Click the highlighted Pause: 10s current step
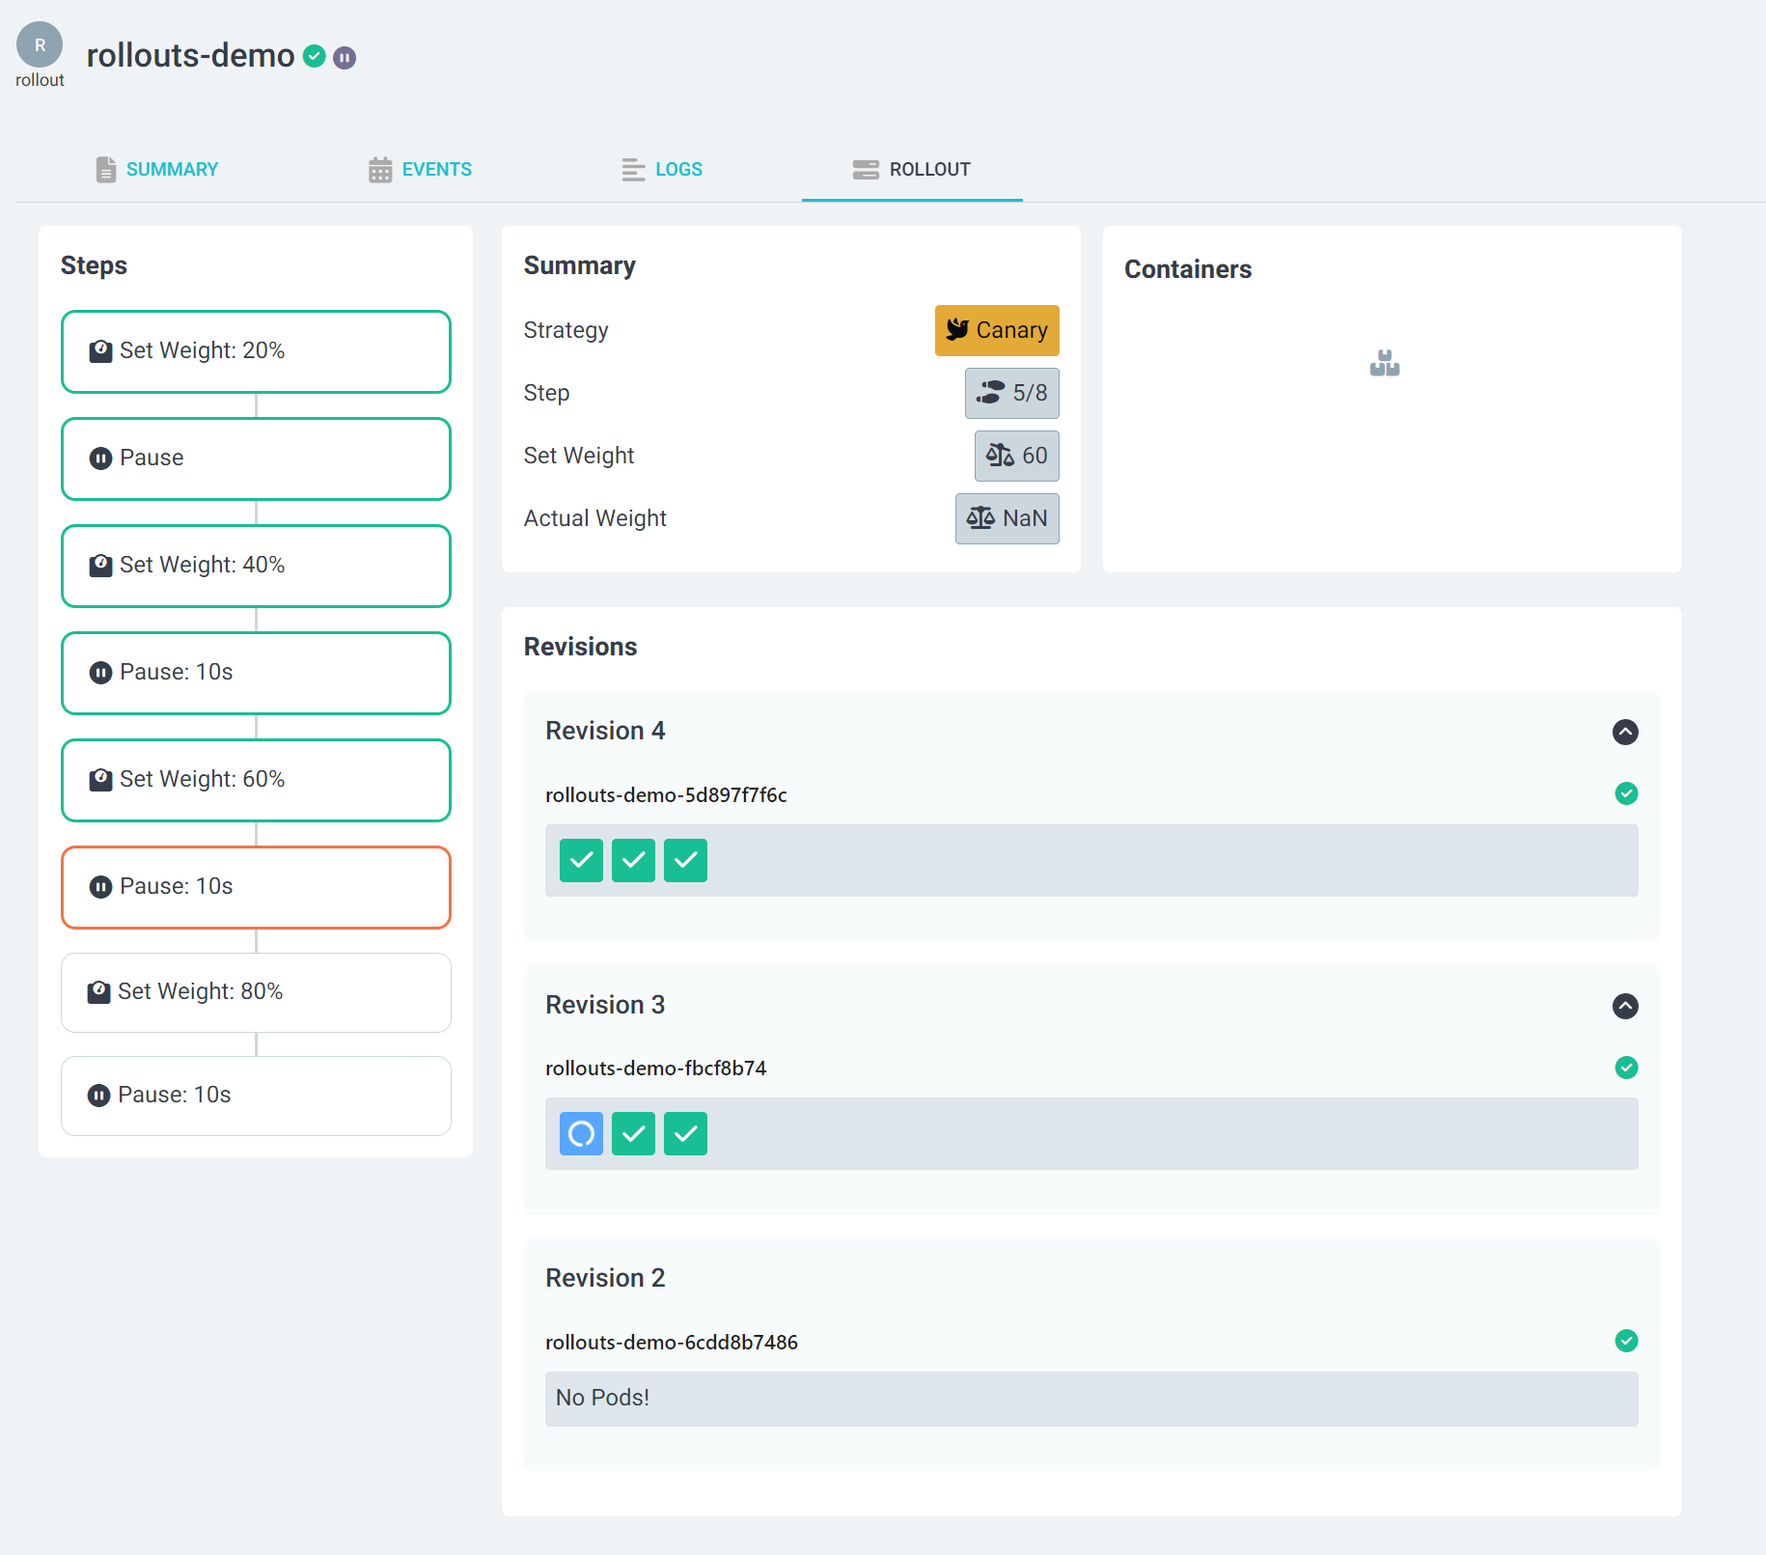This screenshot has height=1555, width=1766. (x=256, y=887)
